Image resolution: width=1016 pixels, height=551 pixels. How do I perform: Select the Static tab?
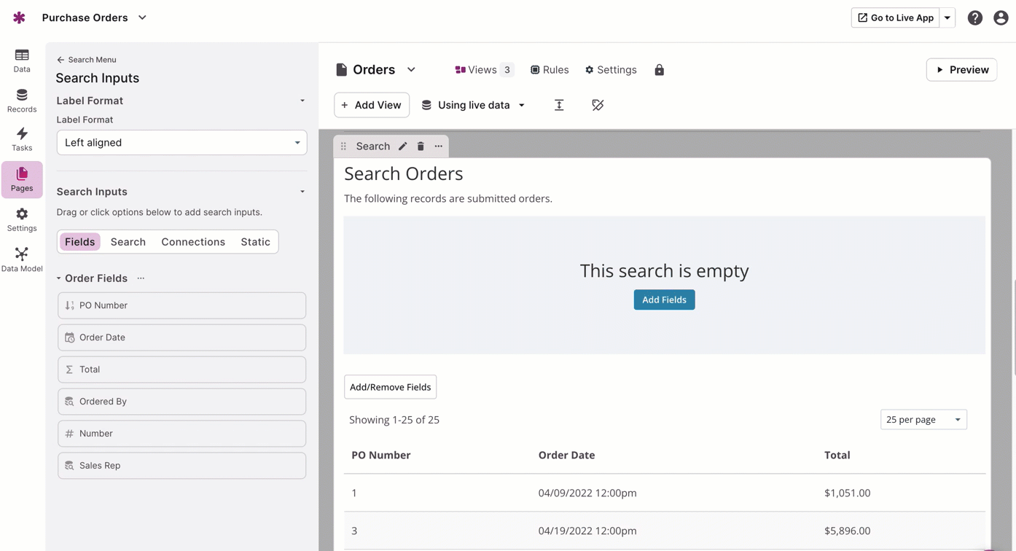(x=255, y=242)
